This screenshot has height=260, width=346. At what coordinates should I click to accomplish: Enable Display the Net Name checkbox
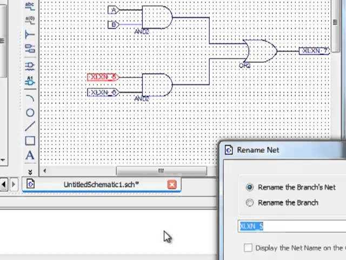(x=248, y=248)
